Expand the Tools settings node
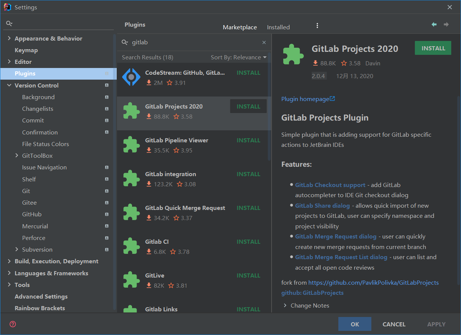This screenshot has width=461, height=335. click(9, 285)
